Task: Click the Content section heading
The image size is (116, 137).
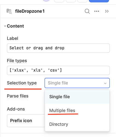Action: (x=15, y=26)
